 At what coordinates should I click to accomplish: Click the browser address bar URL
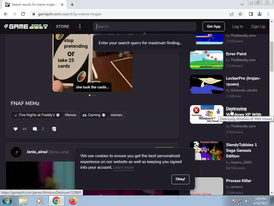(x=70, y=14)
